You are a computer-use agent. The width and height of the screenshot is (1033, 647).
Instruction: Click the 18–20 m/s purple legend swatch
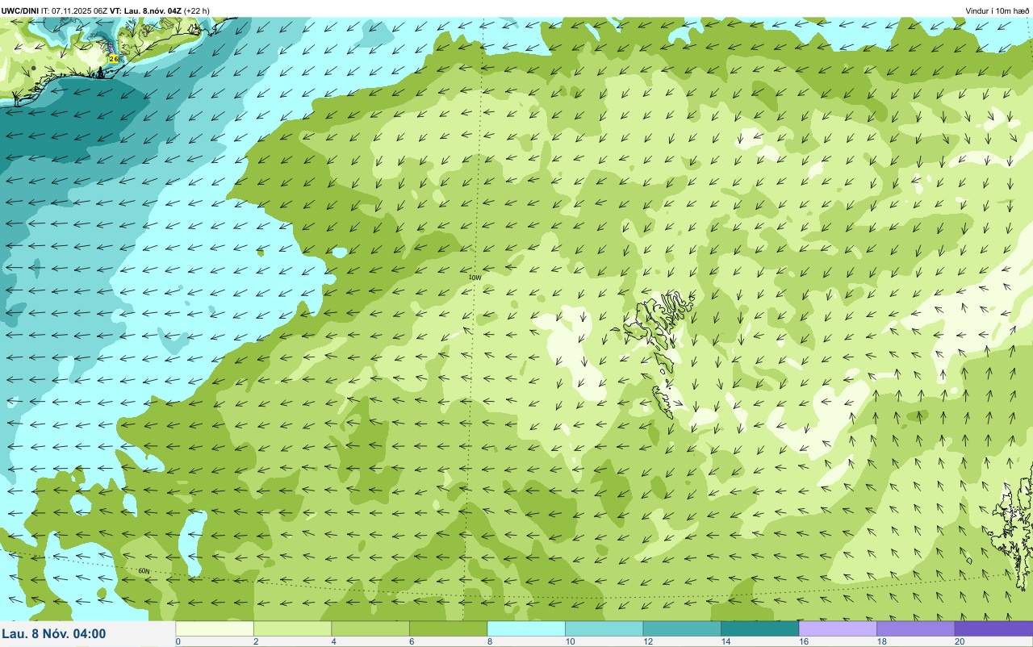[915, 628]
